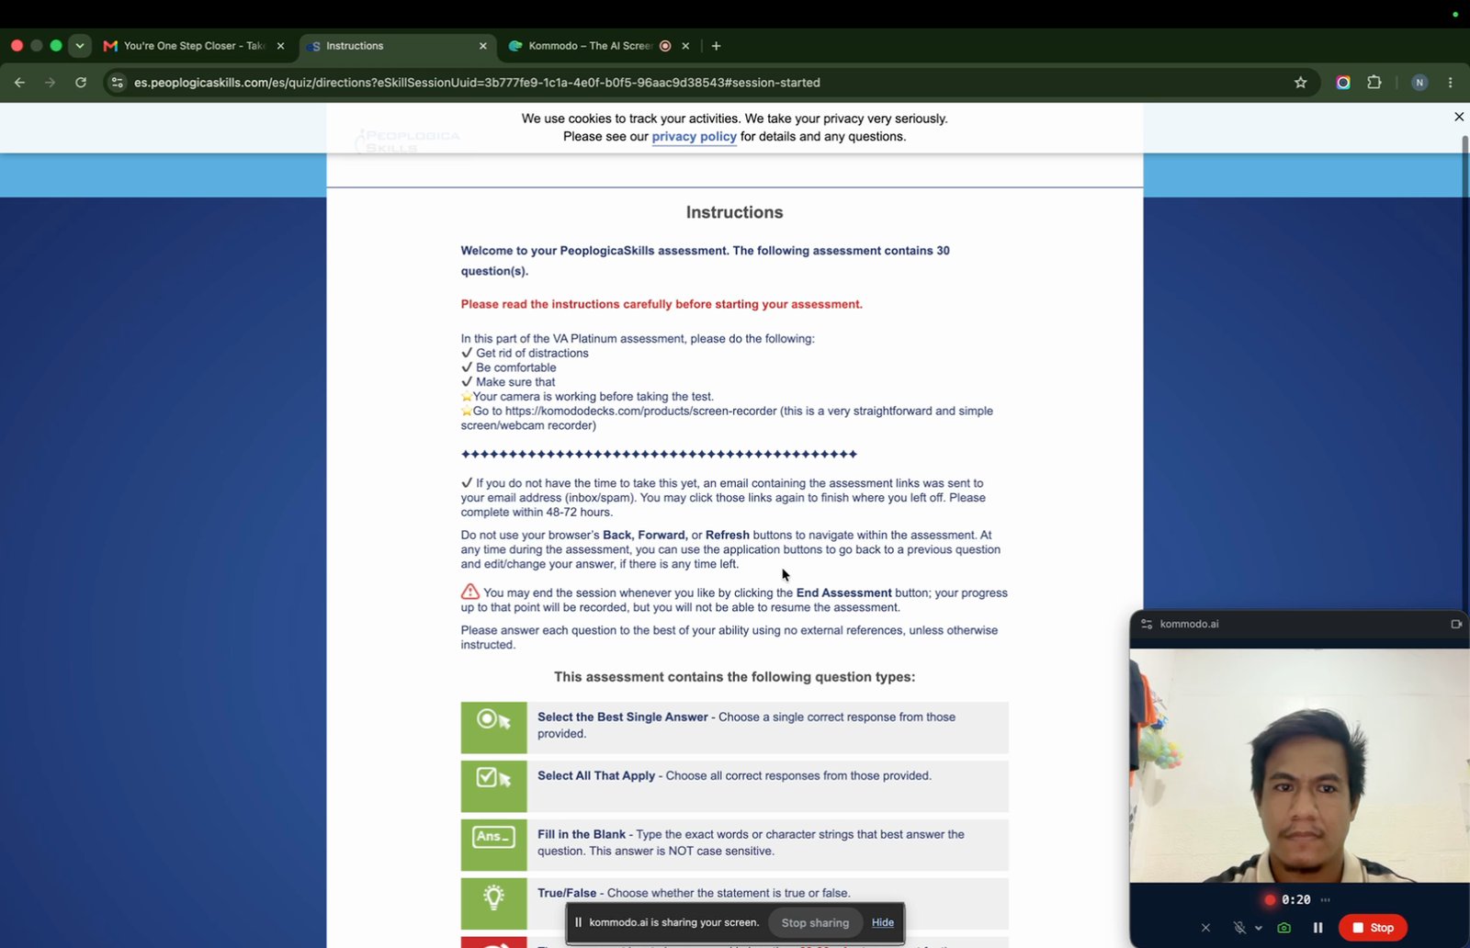This screenshot has width=1470, height=948.
Task: Go back to the previous page
Action: coord(19,83)
